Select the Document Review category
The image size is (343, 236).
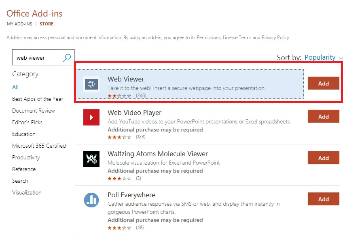34,111
